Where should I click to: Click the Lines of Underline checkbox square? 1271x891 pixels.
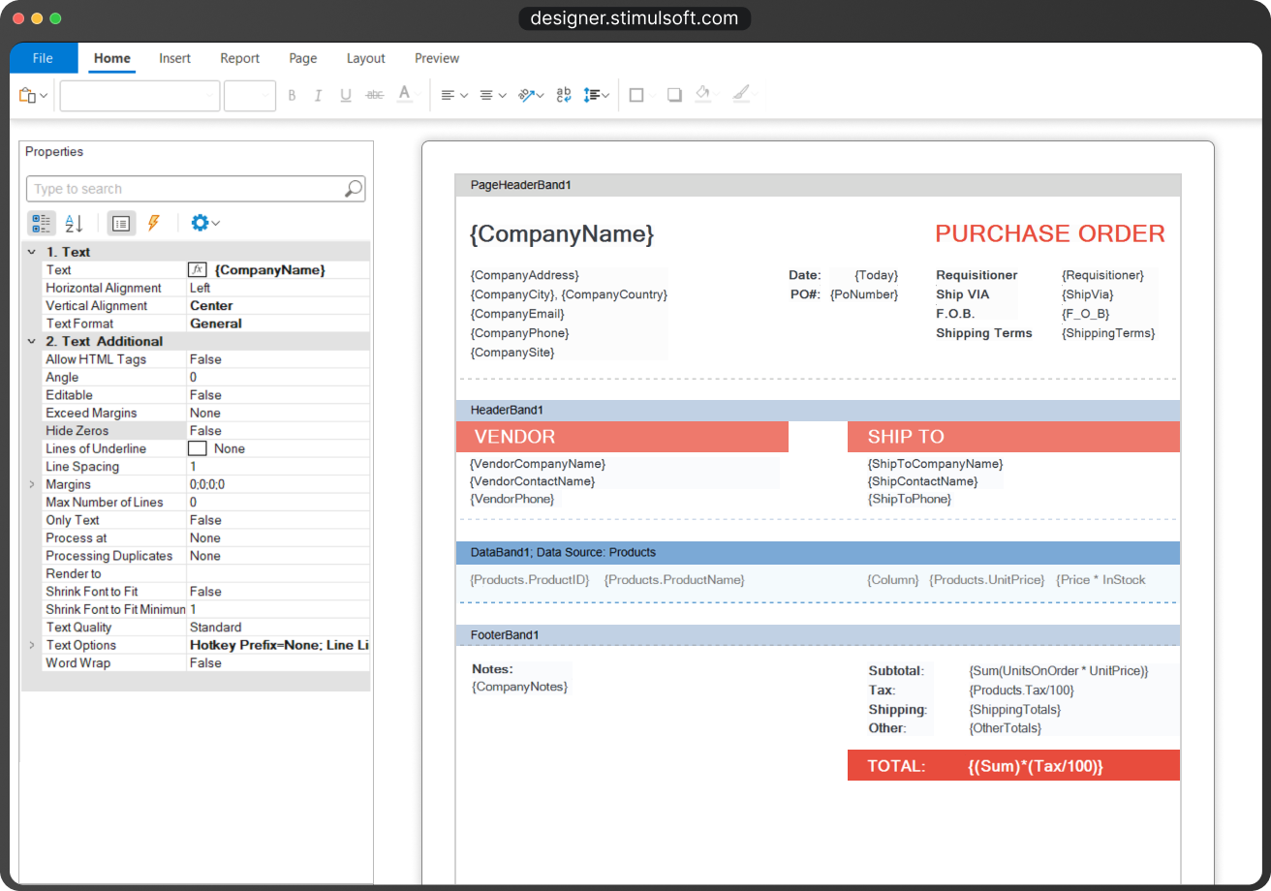click(197, 448)
